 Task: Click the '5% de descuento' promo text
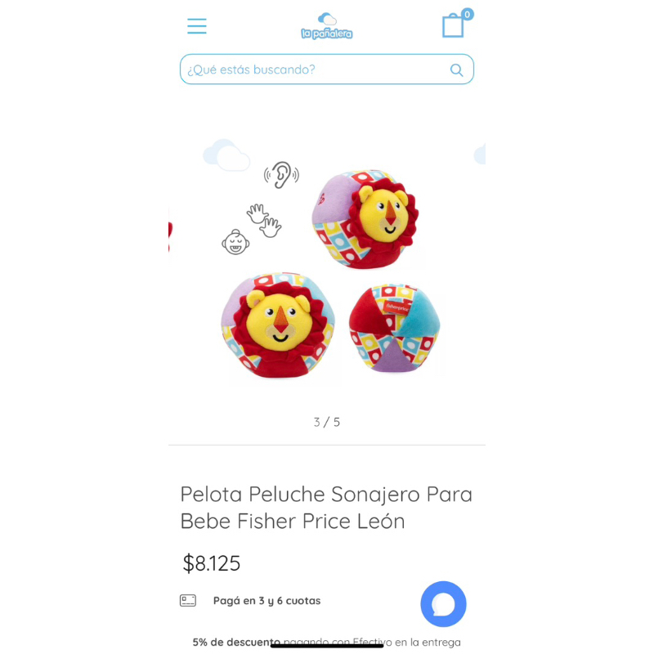[x=236, y=642]
